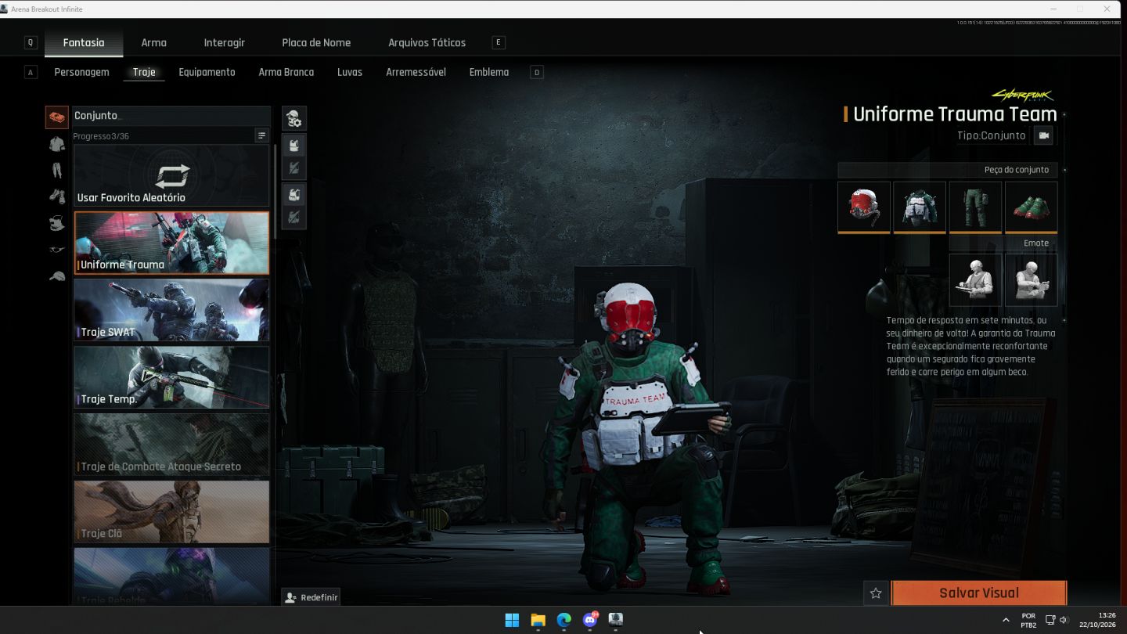Show the vest on the character preview
Screen dimensions: 1127x634
pyautogui.click(x=294, y=146)
